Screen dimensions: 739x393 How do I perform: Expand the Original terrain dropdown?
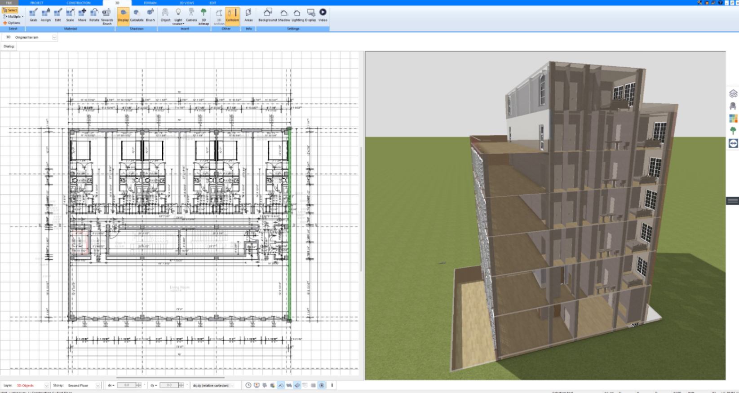point(54,37)
